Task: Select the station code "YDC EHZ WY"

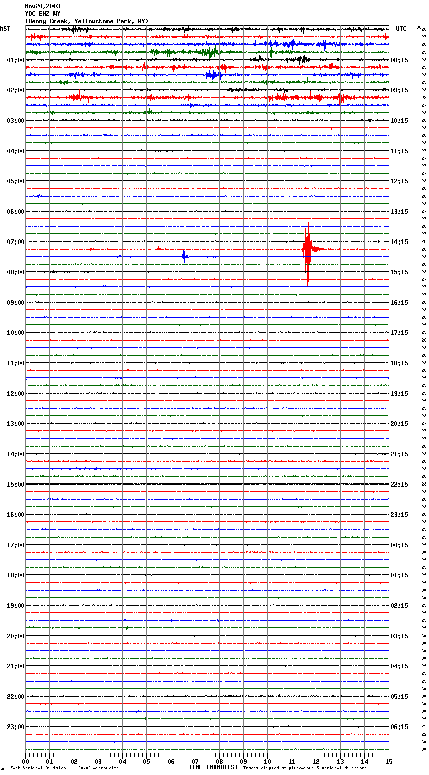Action: (42, 14)
